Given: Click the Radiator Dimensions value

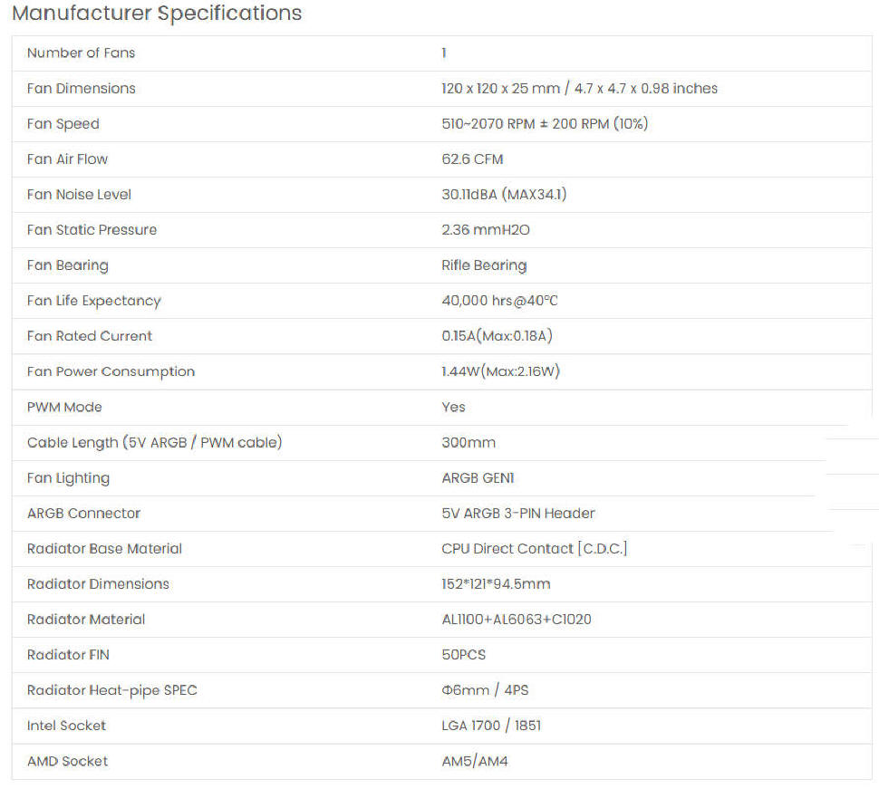Looking at the screenshot, I should (496, 584).
